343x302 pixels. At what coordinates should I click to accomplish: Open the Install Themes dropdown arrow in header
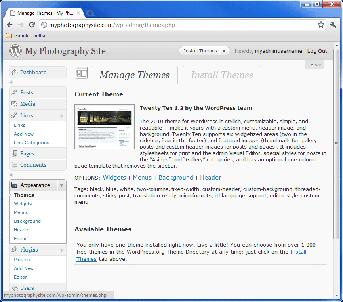224,51
